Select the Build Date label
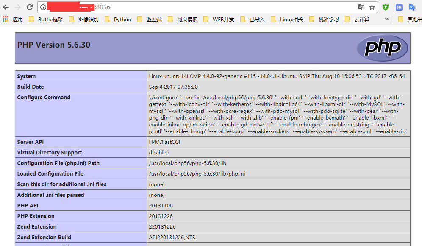The width and height of the screenshot is (422, 246). point(31,87)
